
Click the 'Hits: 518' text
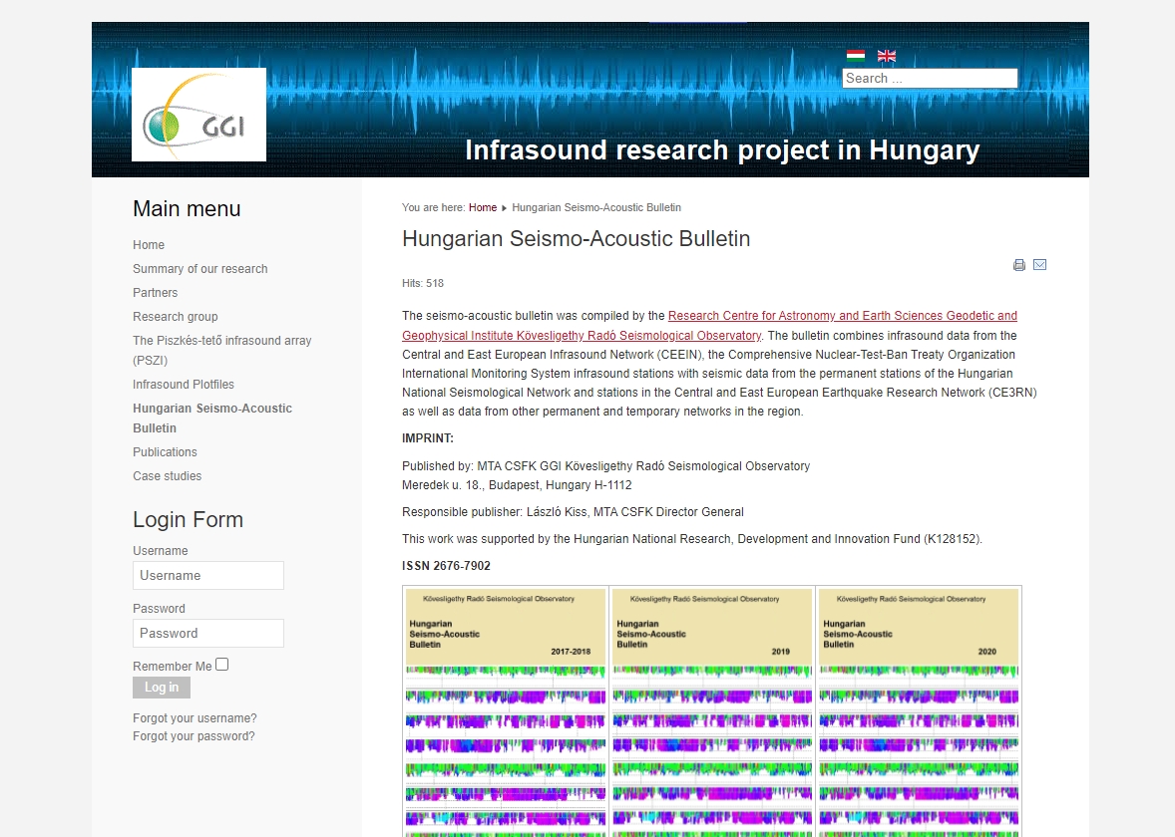423,283
